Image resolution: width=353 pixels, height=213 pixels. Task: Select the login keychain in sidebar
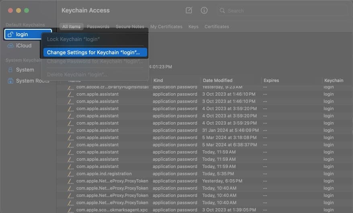tap(28, 35)
